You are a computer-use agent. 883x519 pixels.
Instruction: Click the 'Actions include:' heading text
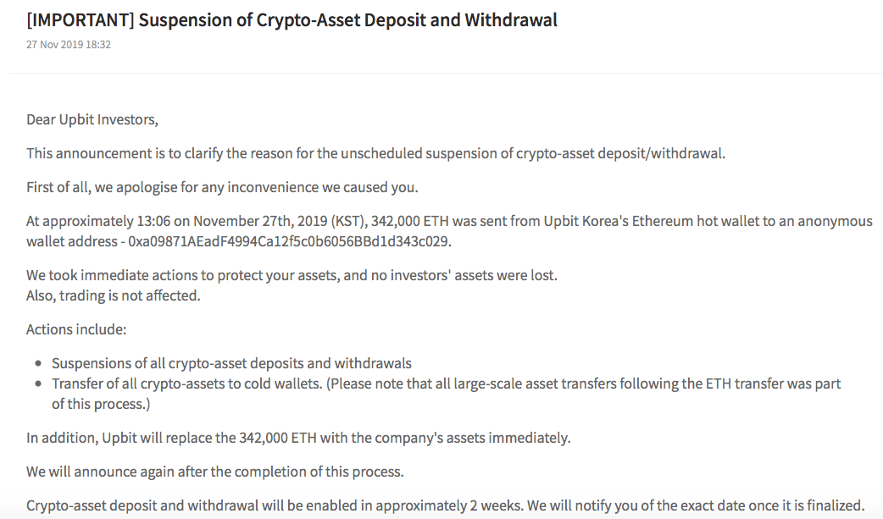click(76, 329)
